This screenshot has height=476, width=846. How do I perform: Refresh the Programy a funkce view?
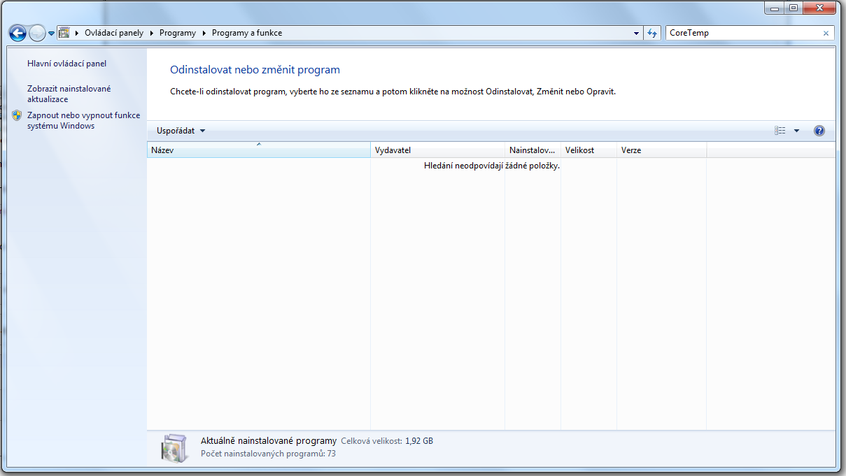653,33
